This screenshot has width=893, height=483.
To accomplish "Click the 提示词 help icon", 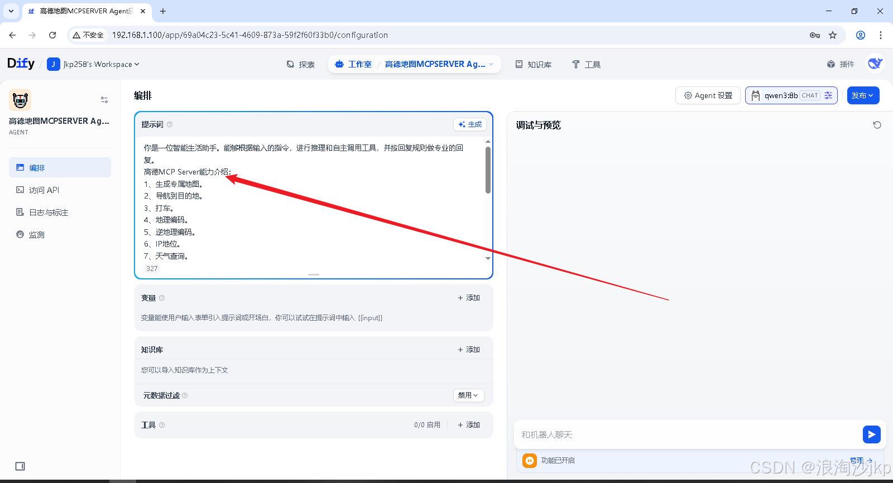I will (170, 124).
